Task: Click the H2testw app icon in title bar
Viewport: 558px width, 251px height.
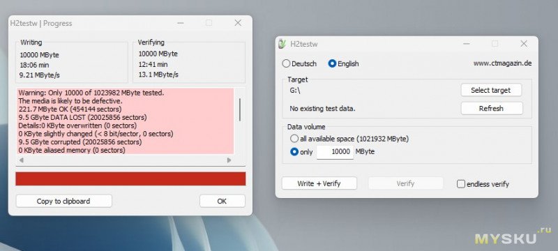Action: tap(282, 44)
